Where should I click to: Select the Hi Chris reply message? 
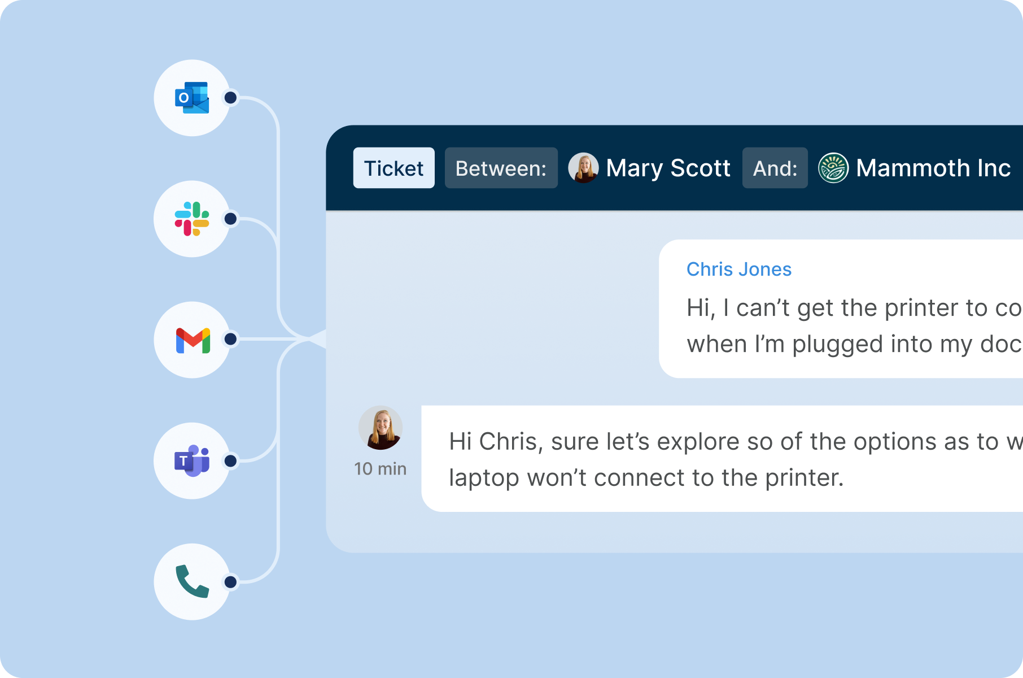coord(722,459)
